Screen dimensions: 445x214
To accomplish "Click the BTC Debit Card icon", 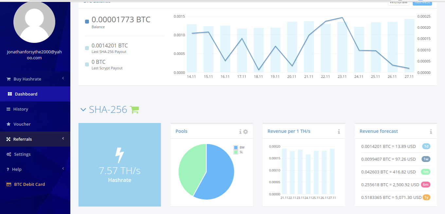I will point(9,184).
